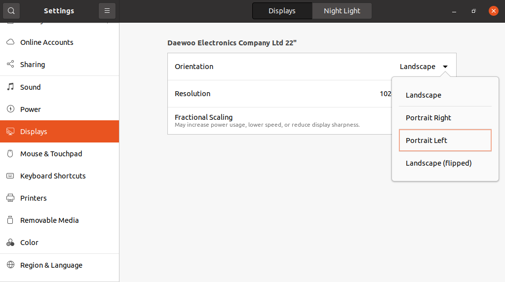This screenshot has width=505, height=282.
Task: Open Region & Language settings
Action: (60, 265)
